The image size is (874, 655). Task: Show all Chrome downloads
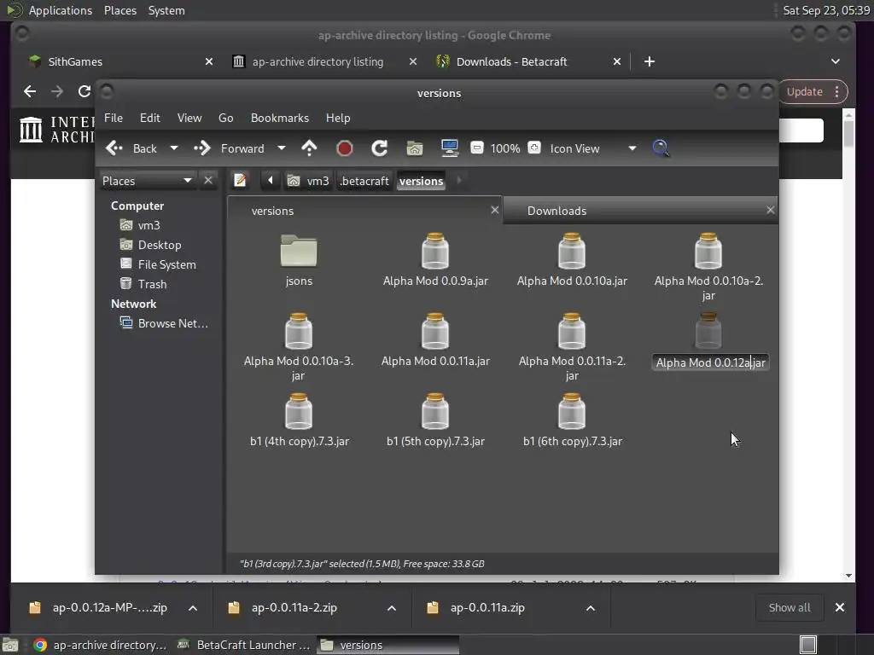click(x=790, y=607)
